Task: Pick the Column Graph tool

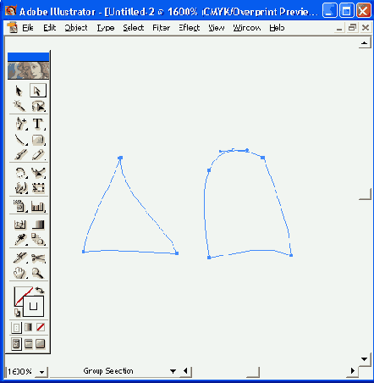Action: tap(38, 207)
